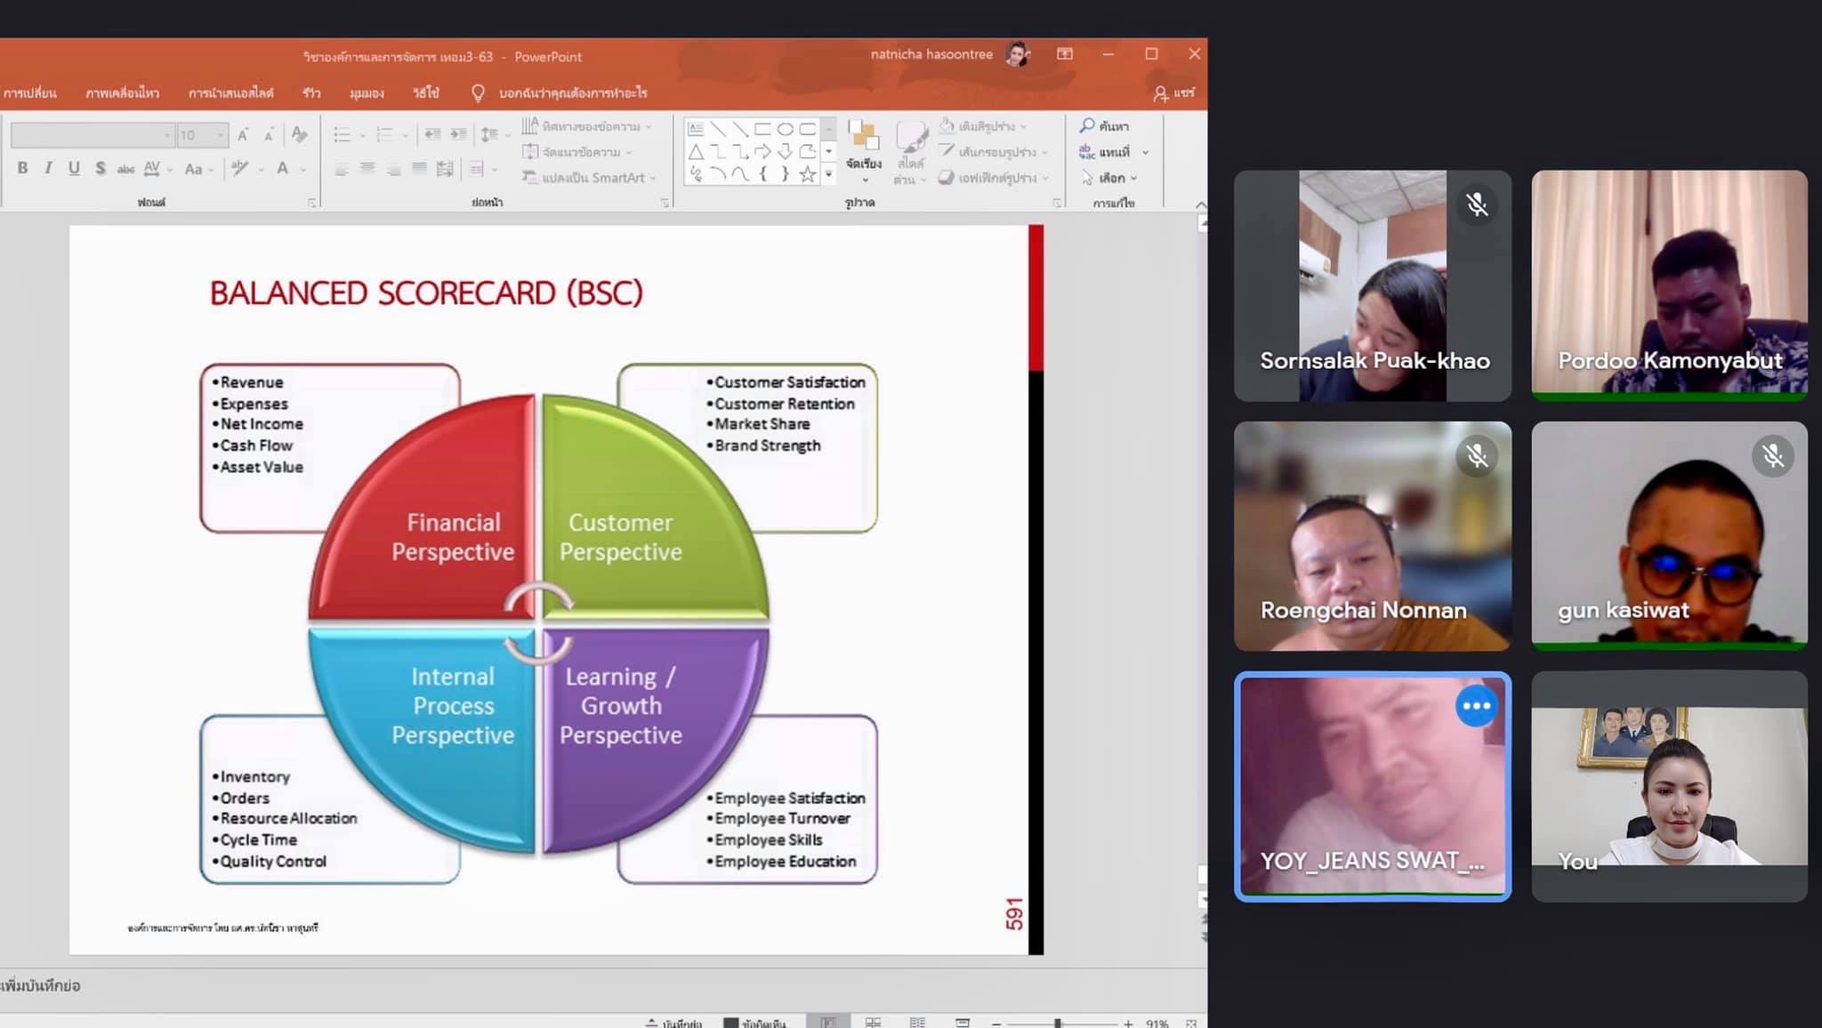
Task: Select the oval shape in shapes gallery
Action: click(x=785, y=129)
